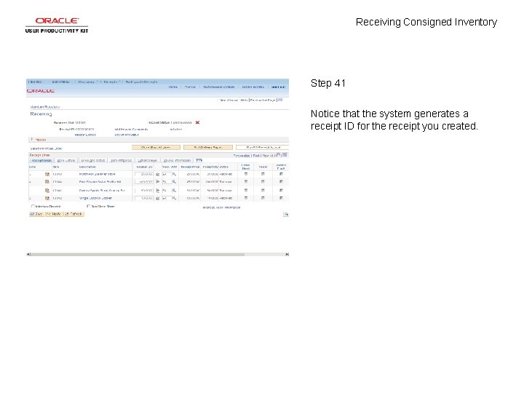Image resolution: width=524 pixels, height=393 pixels.
Task: Switch to Links and Status tab
Action: (x=93, y=160)
